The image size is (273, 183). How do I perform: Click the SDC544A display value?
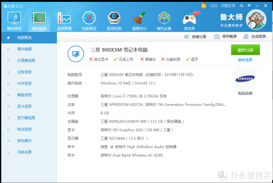tap(124, 138)
